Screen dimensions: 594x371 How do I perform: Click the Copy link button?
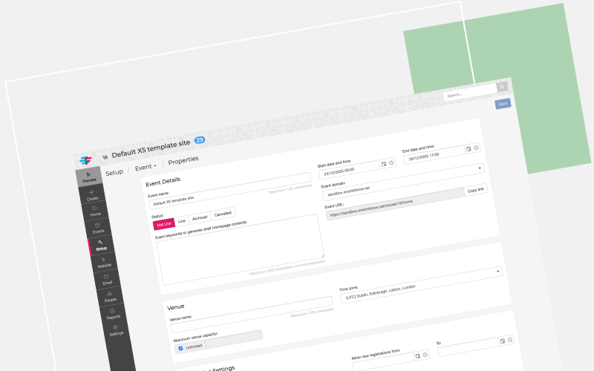click(x=476, y=190)
